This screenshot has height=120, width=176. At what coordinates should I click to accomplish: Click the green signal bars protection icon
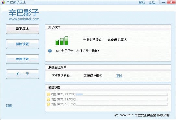(x=62, y=41)
